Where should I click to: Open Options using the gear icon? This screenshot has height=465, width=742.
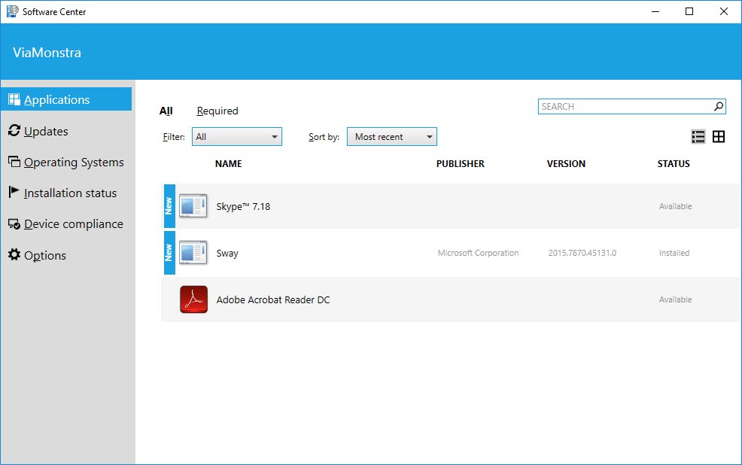pyautogui.click(x=14, y=255)
